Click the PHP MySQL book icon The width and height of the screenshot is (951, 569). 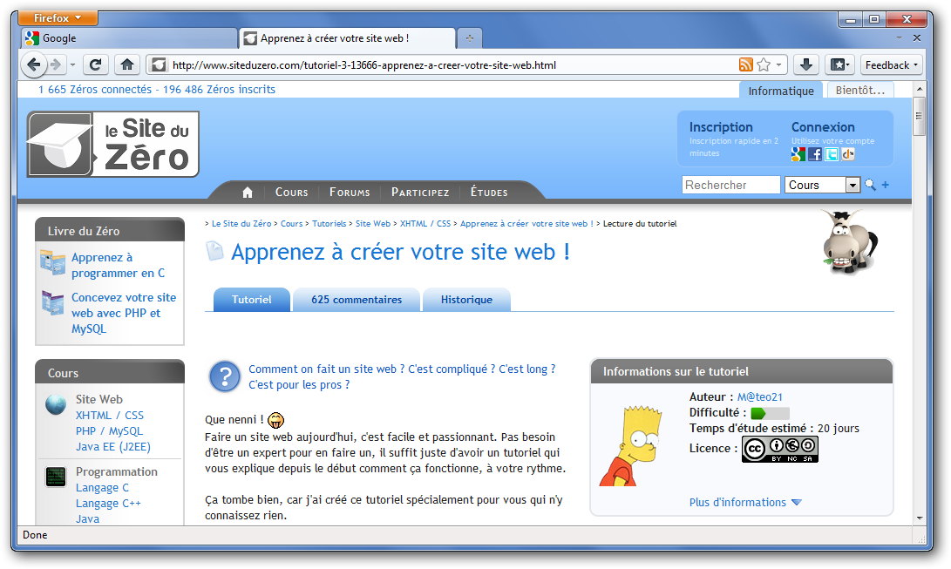[x=53, y=302]
